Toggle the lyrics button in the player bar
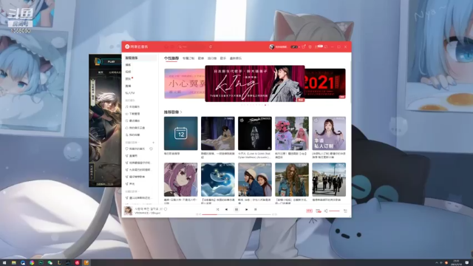473x266 pixels. [x=255, y=209]
